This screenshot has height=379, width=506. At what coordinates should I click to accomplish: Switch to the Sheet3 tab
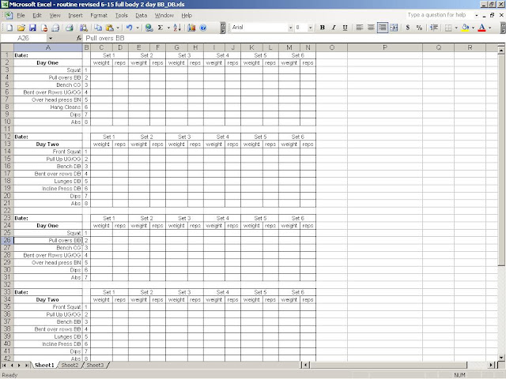point(95,365)
